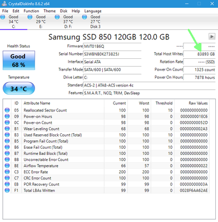The height and width of the screenshot is (222, 218).
Task: Open the File menu
Action: point(5,11)
